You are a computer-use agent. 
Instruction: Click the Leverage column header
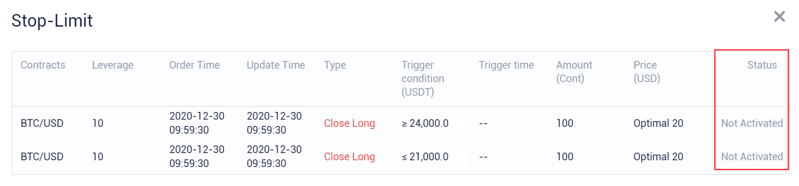(x=112, y=65)
